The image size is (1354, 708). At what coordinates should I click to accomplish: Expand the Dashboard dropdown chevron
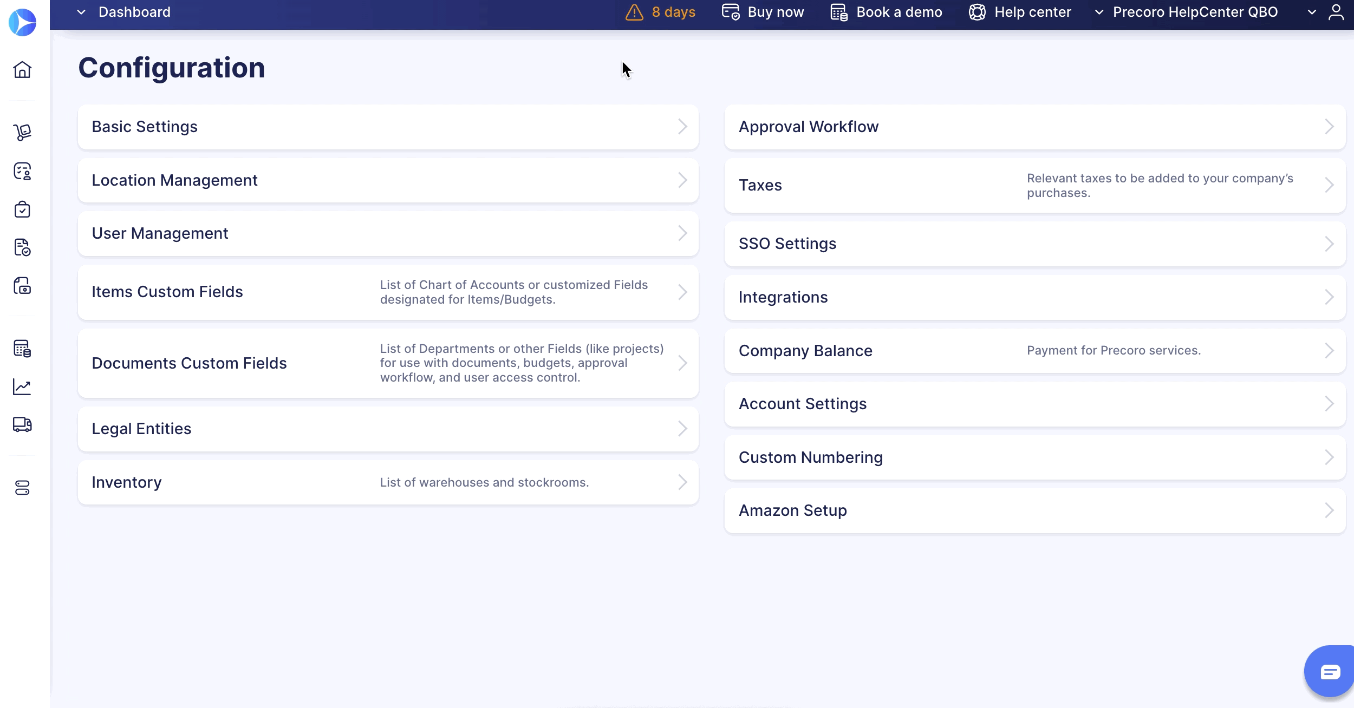pos(81,12)
